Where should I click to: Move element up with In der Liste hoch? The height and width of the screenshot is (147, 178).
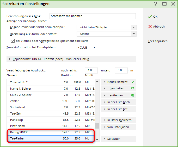119,102
